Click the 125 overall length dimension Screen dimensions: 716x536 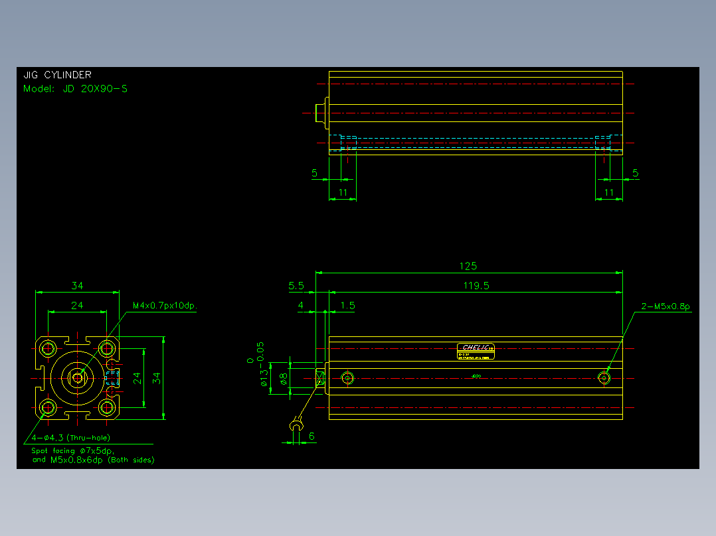(x=468, y=266)
